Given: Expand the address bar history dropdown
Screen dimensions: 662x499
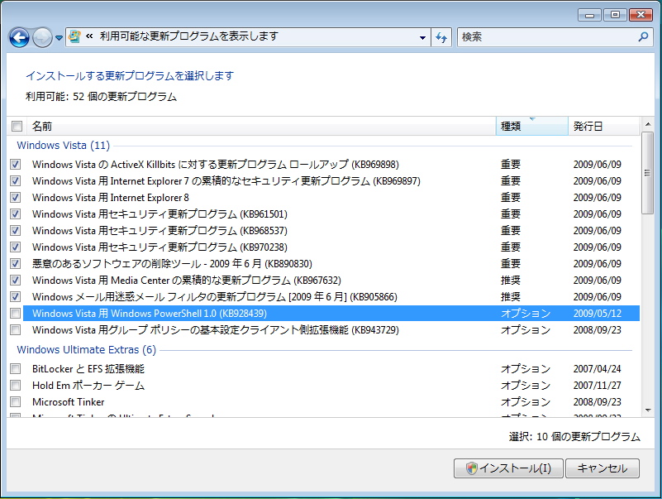Looking at the screenshot, I should (422, 37).
